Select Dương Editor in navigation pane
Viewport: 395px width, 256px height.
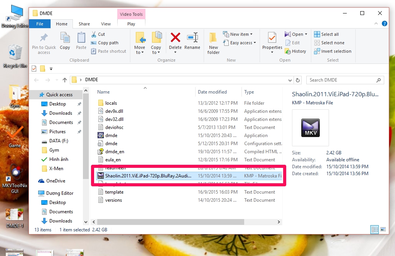click(60, 193)
